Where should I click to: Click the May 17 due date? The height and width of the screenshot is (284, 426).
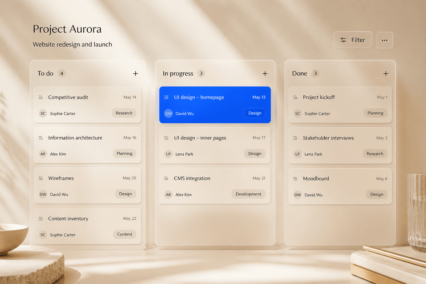(x=259, y=138)
